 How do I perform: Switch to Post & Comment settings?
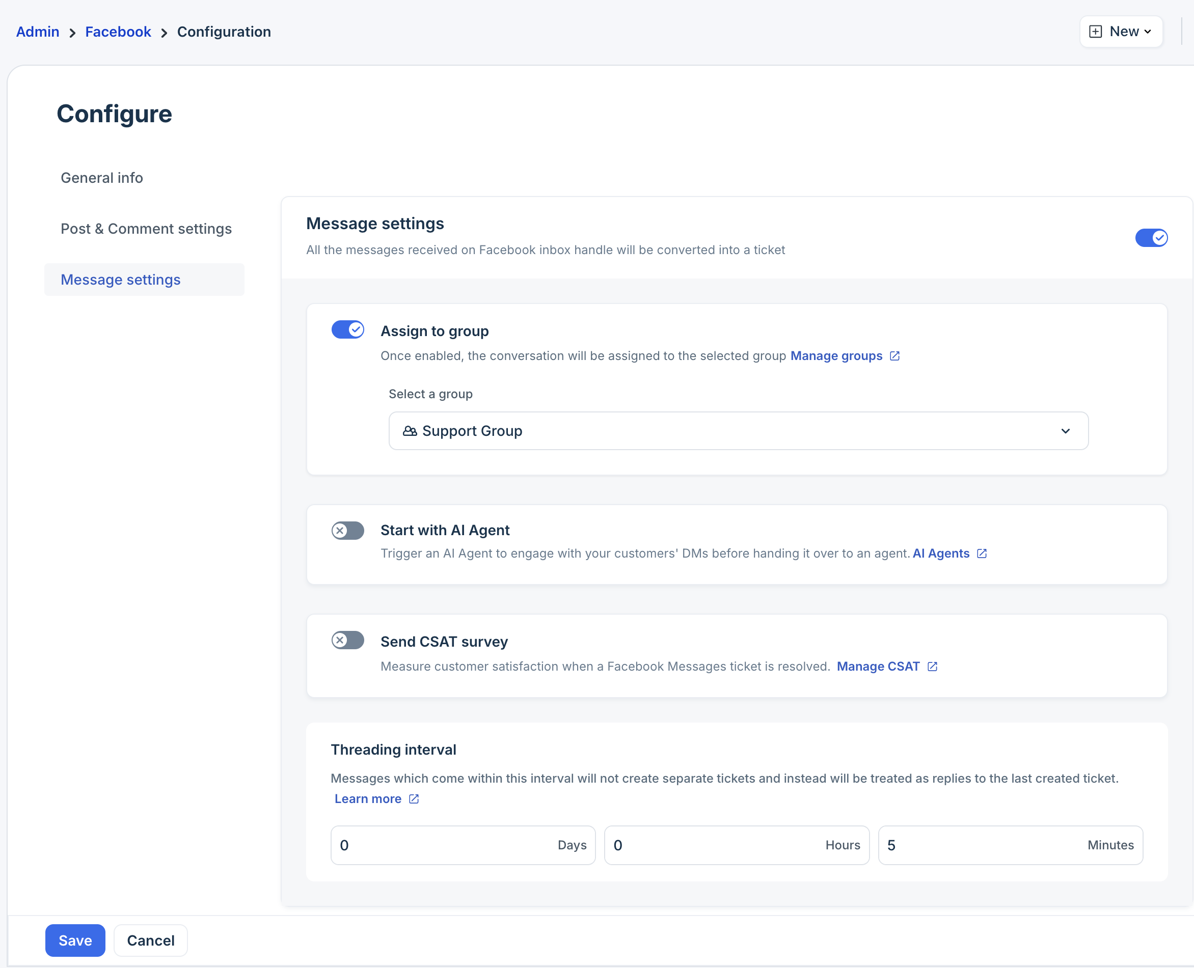point(146,229)
